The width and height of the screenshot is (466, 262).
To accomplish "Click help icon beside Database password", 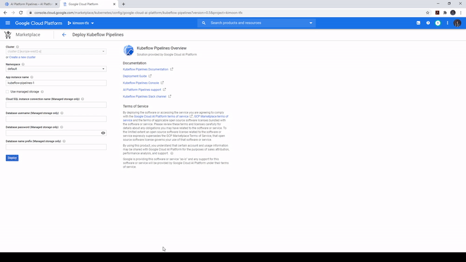I will [62, 127].
